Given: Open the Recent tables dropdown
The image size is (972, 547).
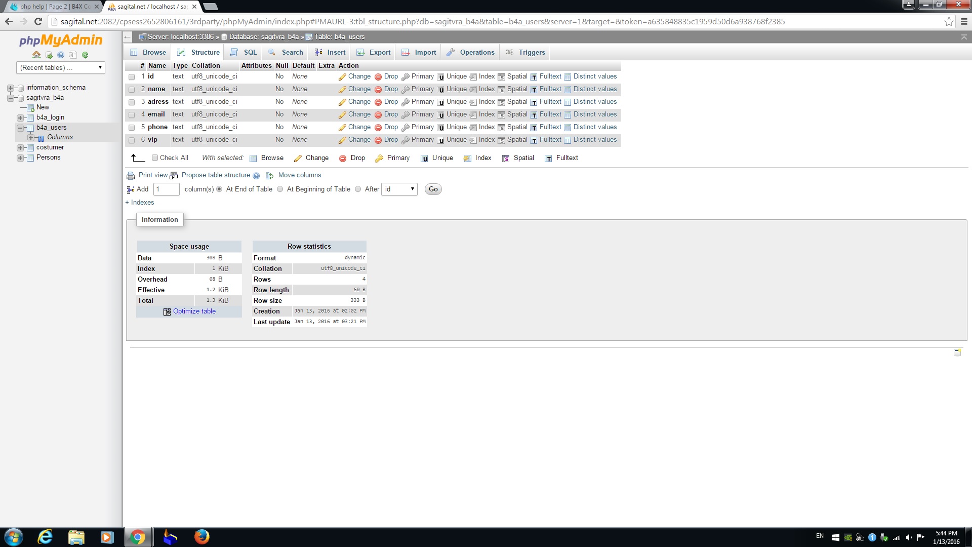Looking at the screenshot, I should 61,67.
